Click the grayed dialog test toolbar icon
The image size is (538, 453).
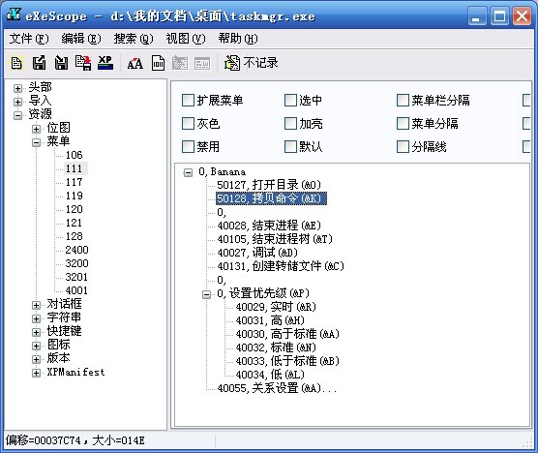[180, 63]
